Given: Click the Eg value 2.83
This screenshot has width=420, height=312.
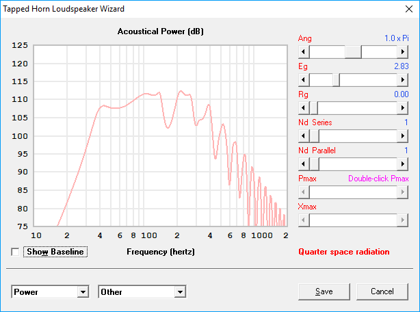Looking at the screenshot, I should click(402, 66).
